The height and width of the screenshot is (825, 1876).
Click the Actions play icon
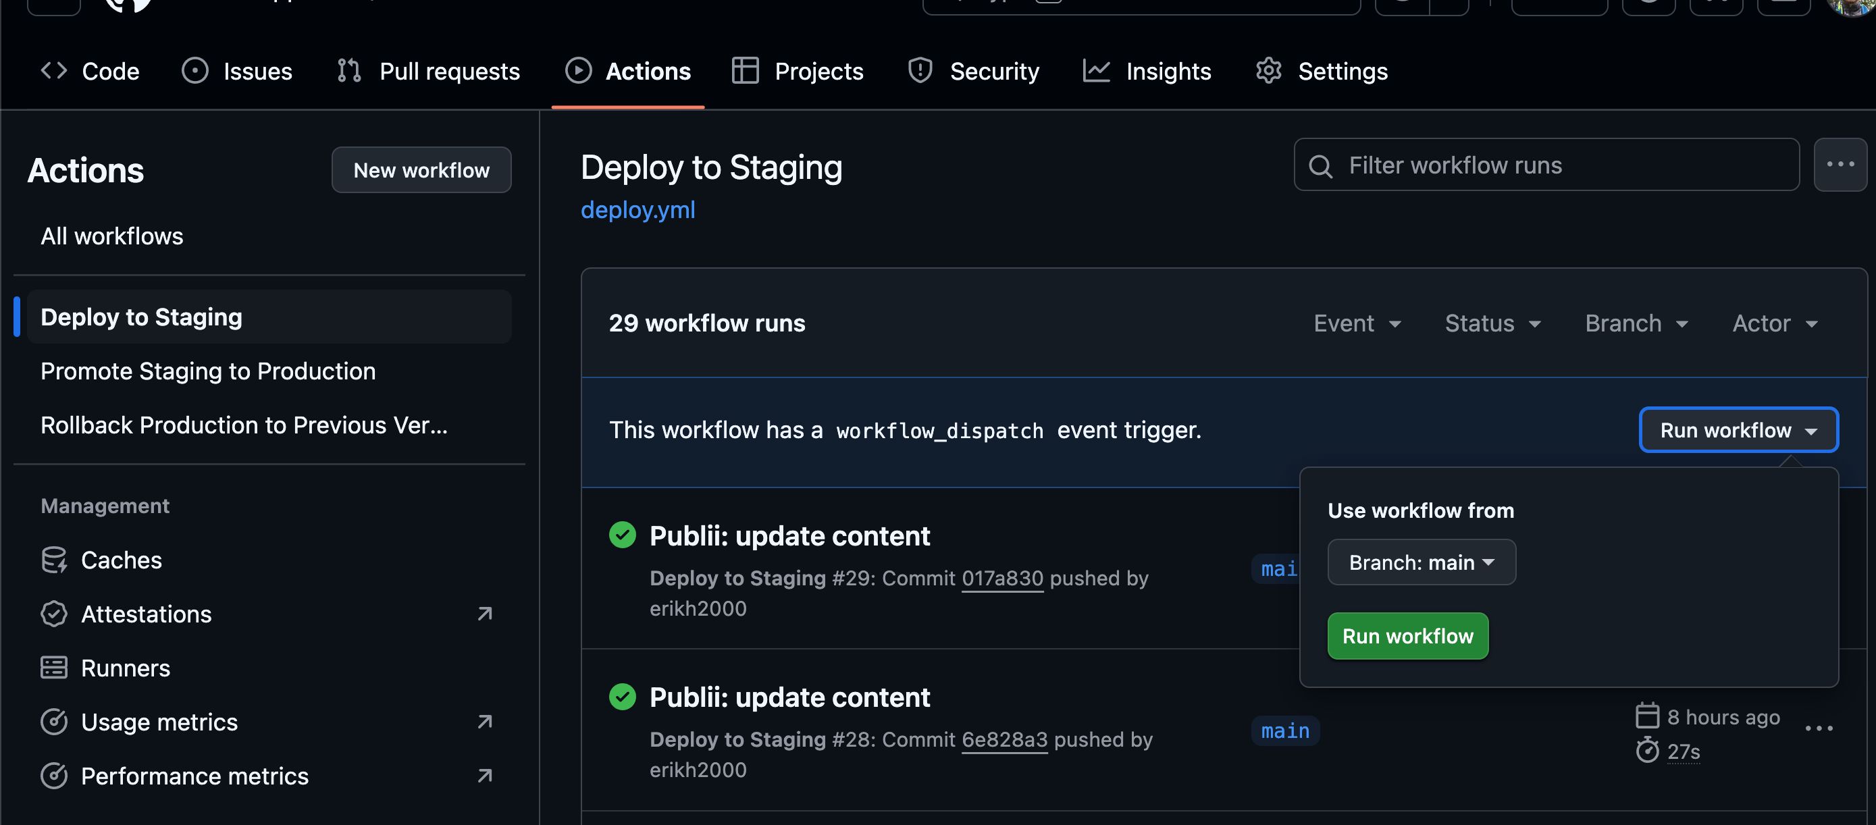pos(578,71)
